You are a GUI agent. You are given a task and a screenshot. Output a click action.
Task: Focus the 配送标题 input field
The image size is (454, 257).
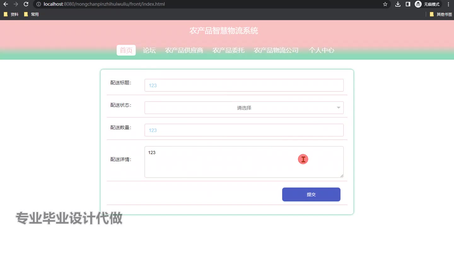tap(244, 85)
